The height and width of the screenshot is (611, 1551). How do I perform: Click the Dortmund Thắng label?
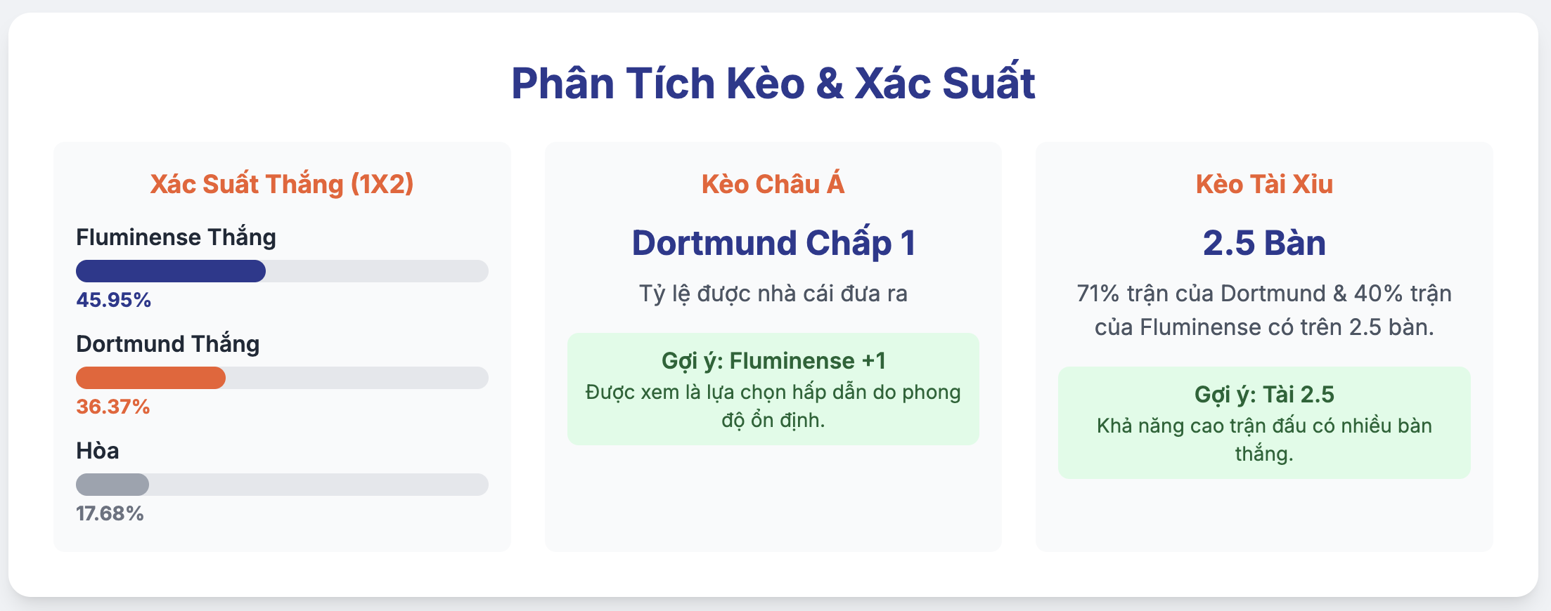click(168, 344)
